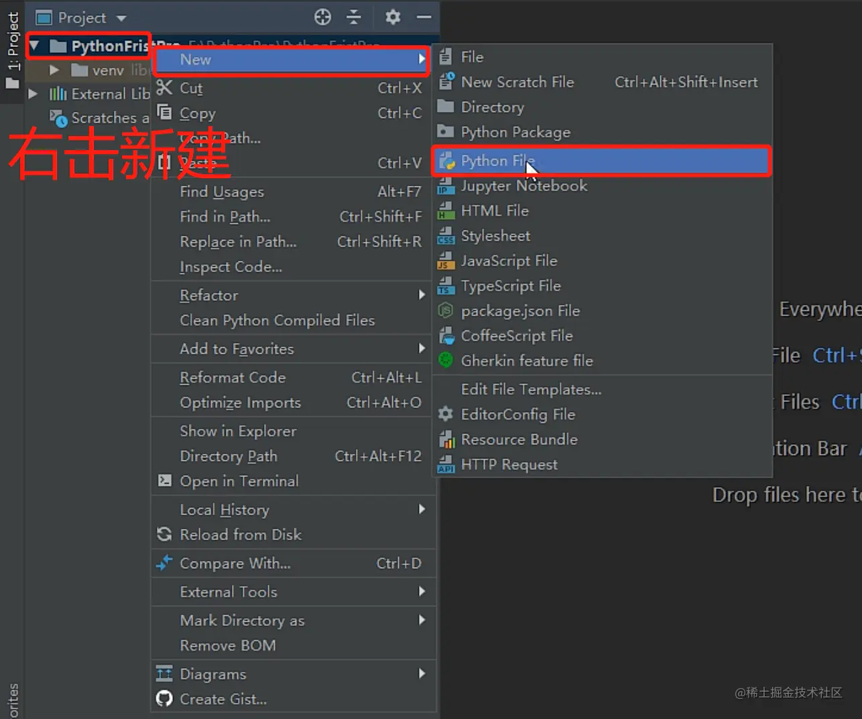Choose Reformat Code menu entry
Image resolution: width=862 pixels, height=719 pixels.
[x=294, y=377]
